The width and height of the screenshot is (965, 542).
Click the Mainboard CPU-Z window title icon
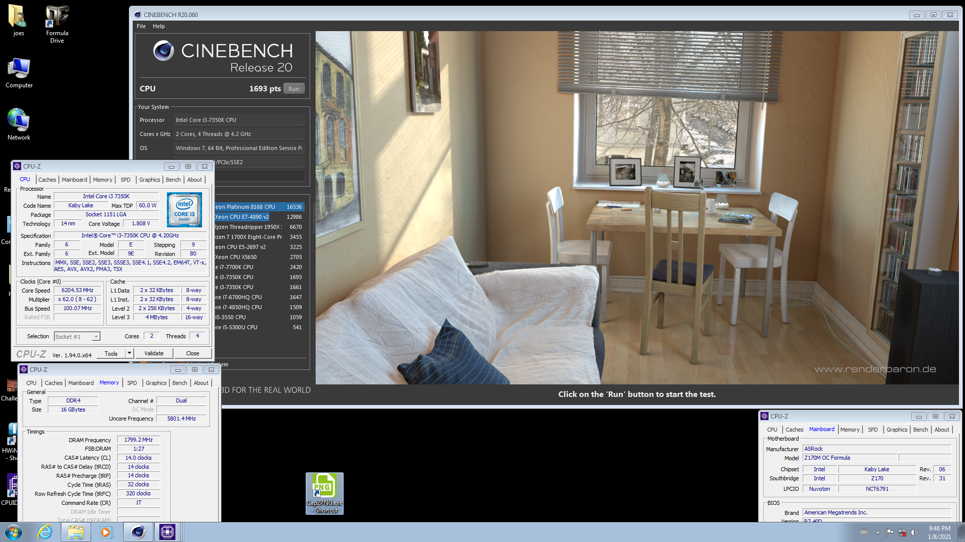point(764,416)
